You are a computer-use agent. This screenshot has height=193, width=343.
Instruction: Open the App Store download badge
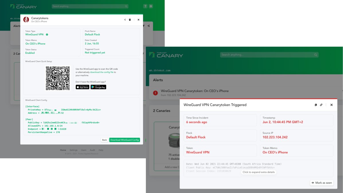(83, 87)
